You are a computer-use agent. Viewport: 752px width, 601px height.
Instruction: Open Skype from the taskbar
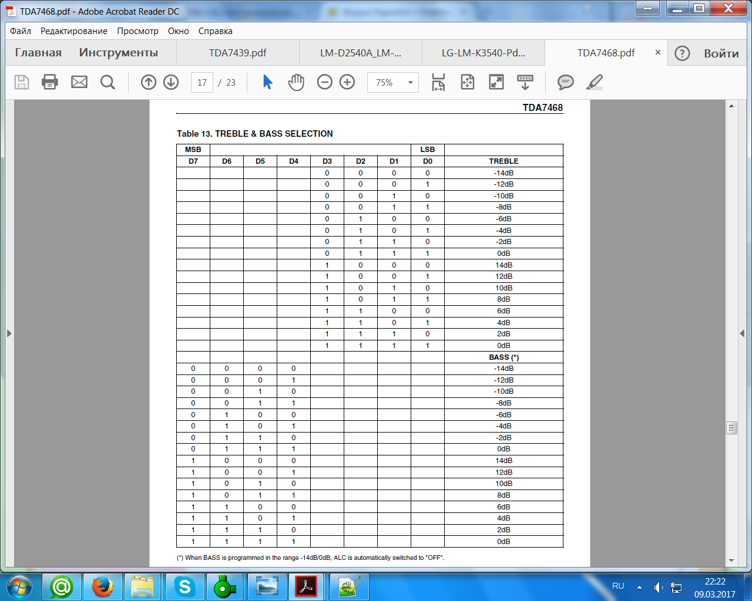184,586
